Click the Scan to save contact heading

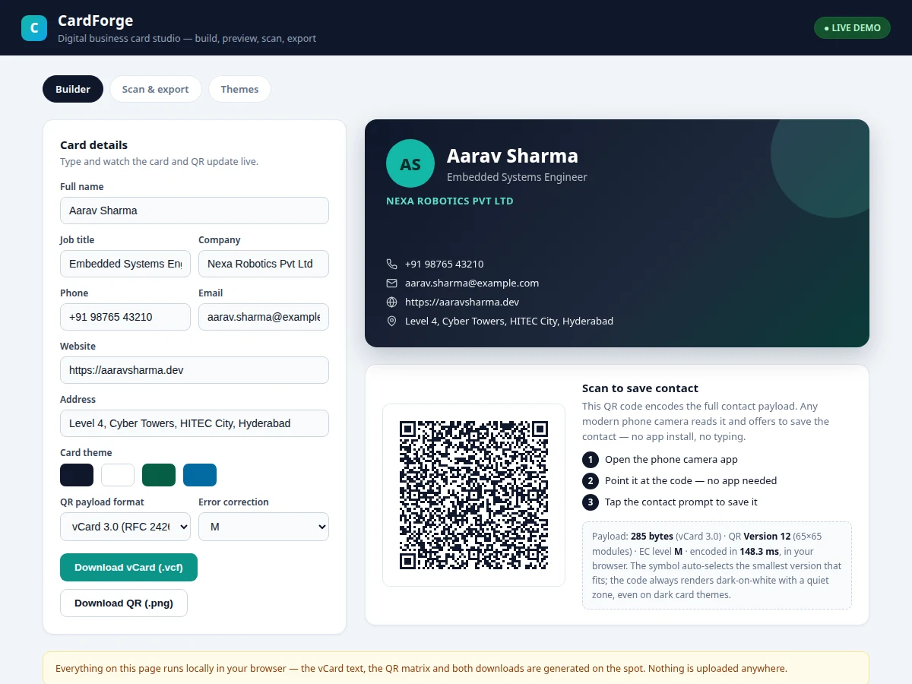coord(640,388)
